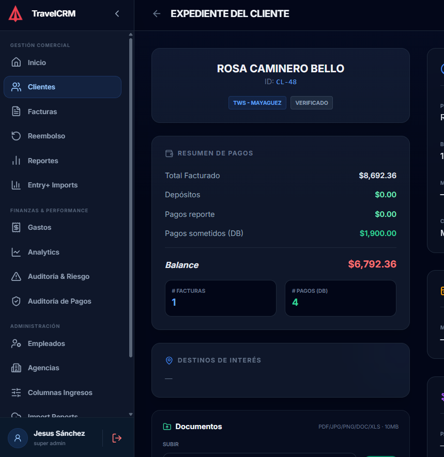Open the Facturas document icon

pos(16,112)
